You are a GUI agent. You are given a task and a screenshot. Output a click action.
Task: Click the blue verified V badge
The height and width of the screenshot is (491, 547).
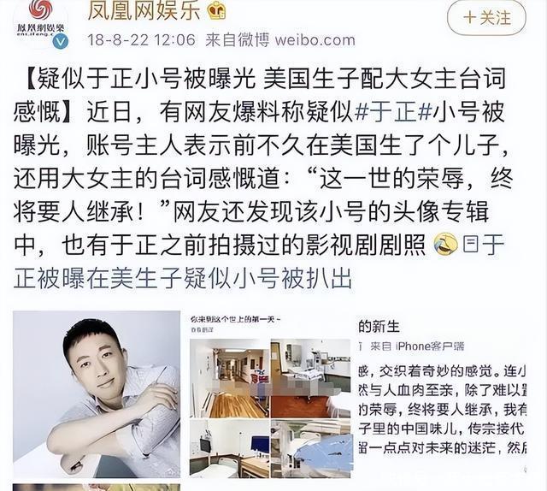(61, 42)
